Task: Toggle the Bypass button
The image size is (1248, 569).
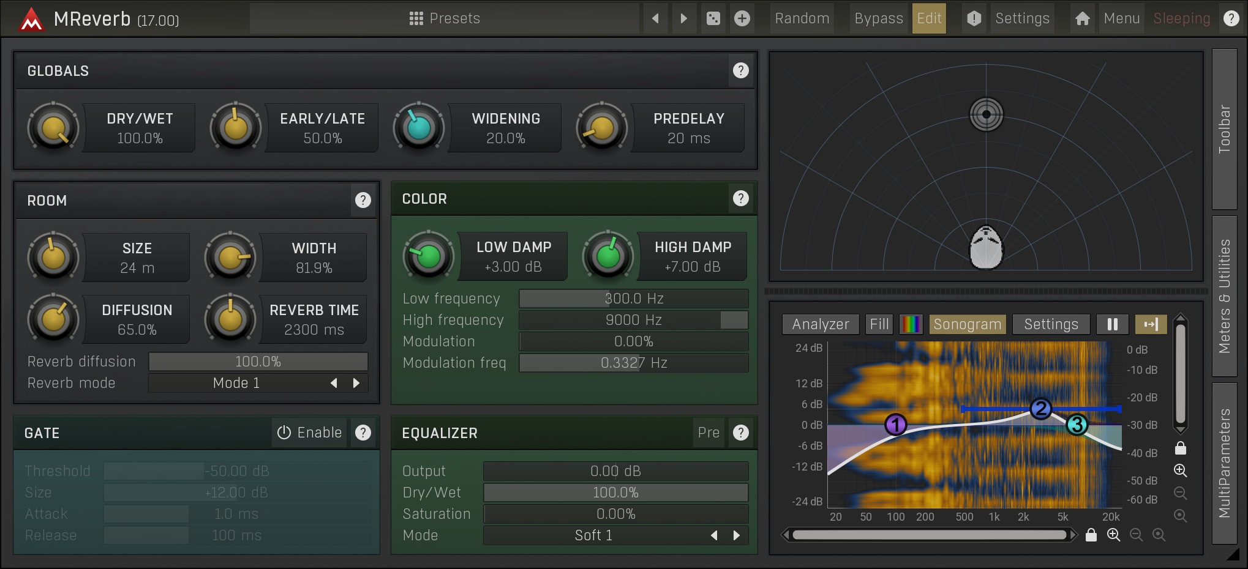Action: coord(878,18)
